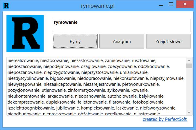Image resolution: width=196 pixels, height=130 pixels.
Task: Click the word 'nierealizowanie' in the results
Action: pos(23,60)
